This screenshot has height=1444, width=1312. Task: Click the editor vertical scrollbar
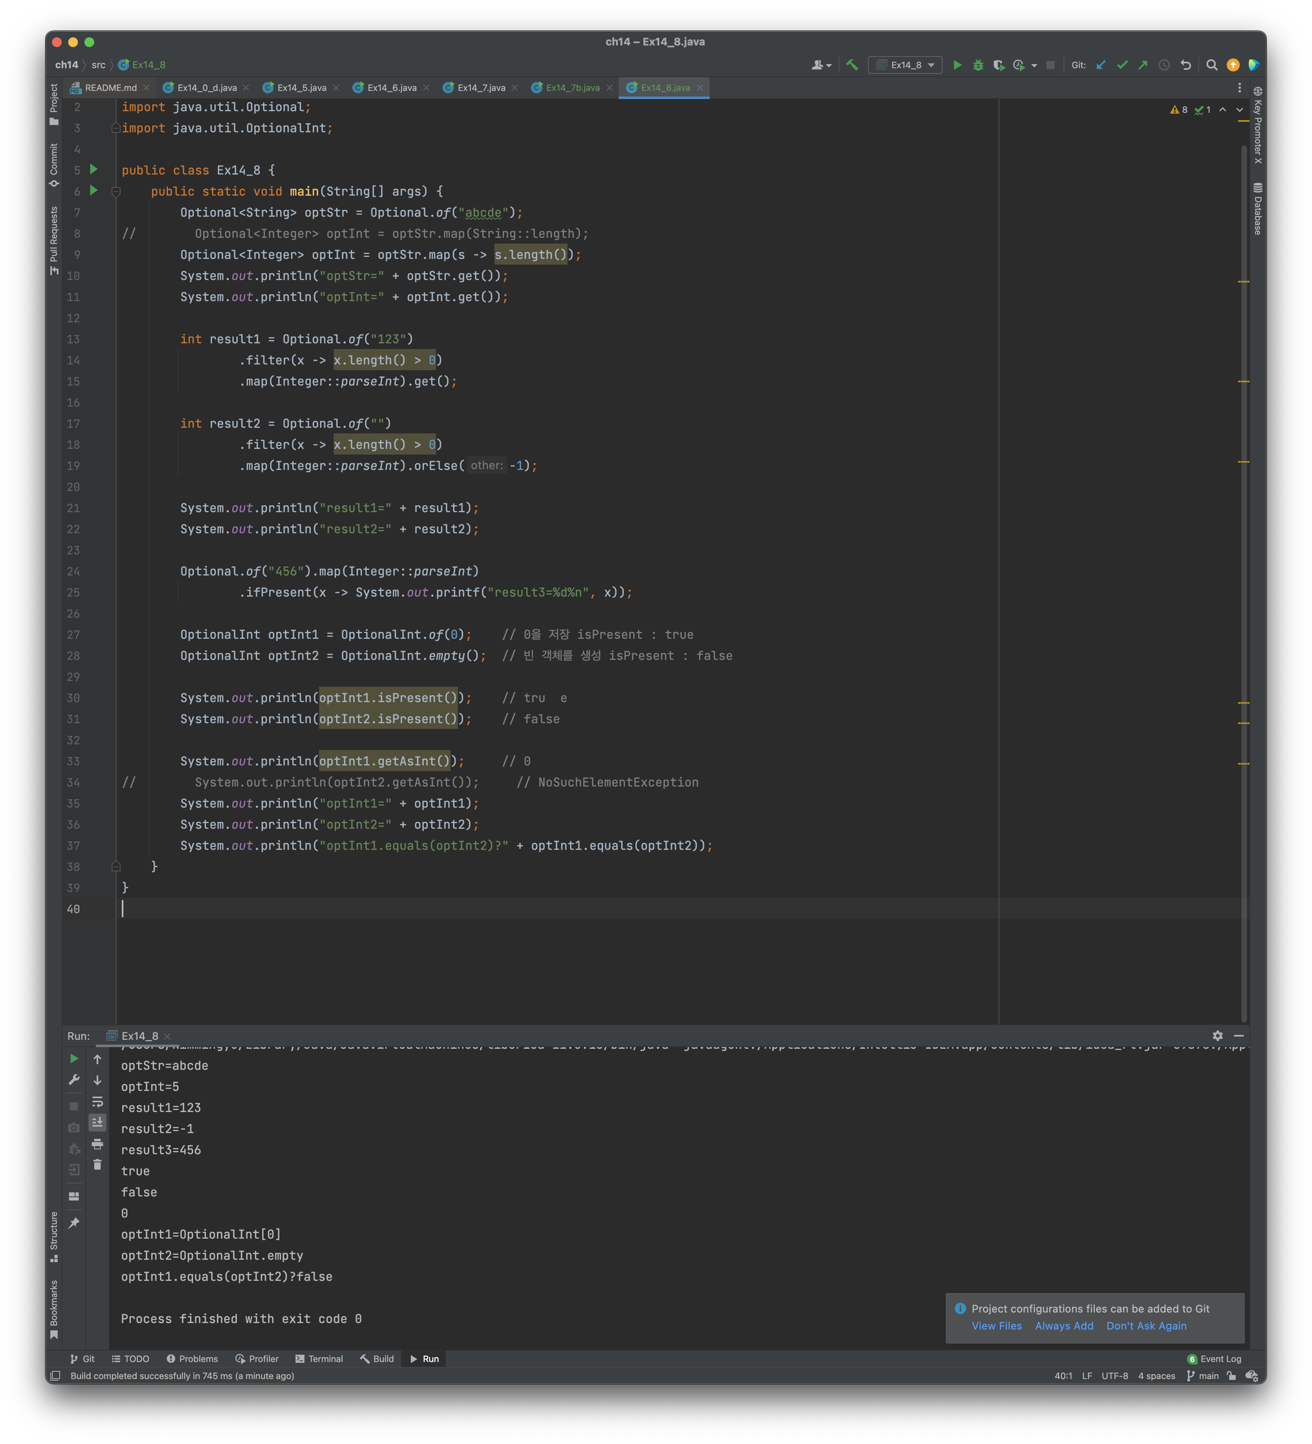coord(1244,573)
